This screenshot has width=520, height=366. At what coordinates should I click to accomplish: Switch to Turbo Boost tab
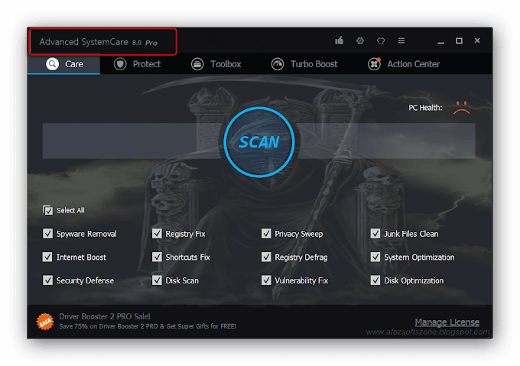click(304, 64)
